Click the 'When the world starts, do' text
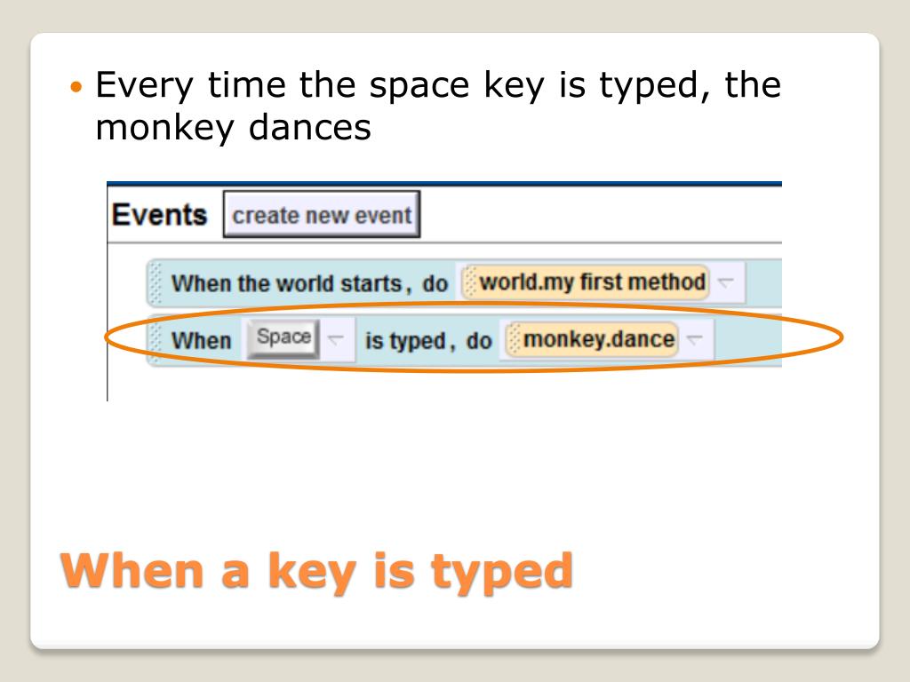 tap(309, 283)
